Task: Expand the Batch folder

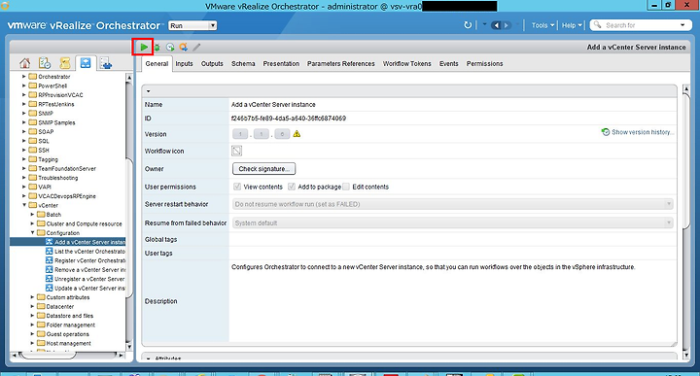Action: pyautogui.click(x=33, y=215)
